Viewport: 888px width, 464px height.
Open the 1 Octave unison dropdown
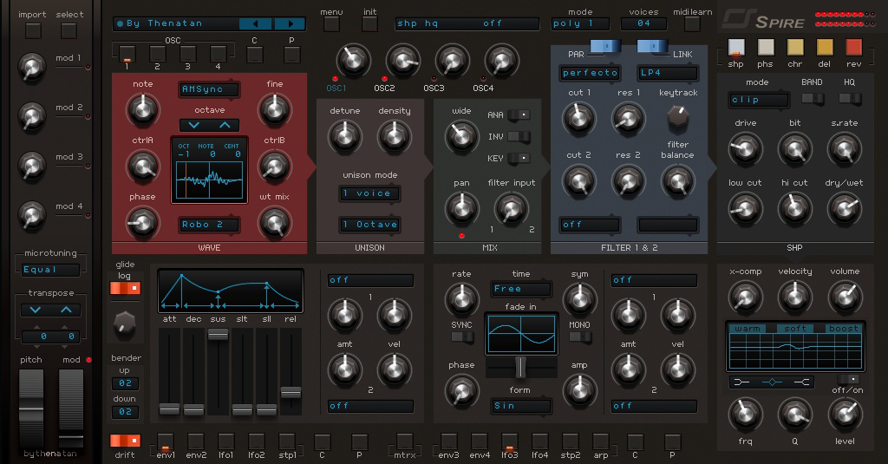[369, 225]
